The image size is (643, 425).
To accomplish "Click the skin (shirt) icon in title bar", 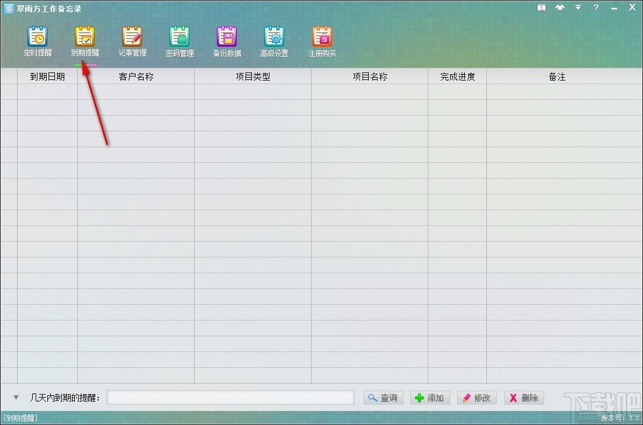I will pos(560,8).
